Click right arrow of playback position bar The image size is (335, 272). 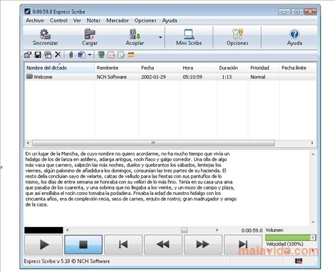pyautogui.click(x=217, y=230)
